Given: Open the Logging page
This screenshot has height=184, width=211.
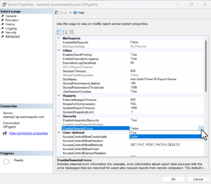Looking at the screenshot, I should (x=11, y=28).
